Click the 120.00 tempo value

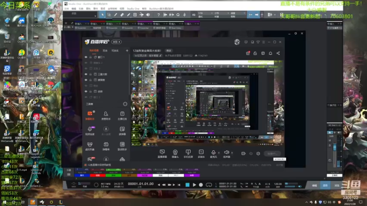pos(278,184)
